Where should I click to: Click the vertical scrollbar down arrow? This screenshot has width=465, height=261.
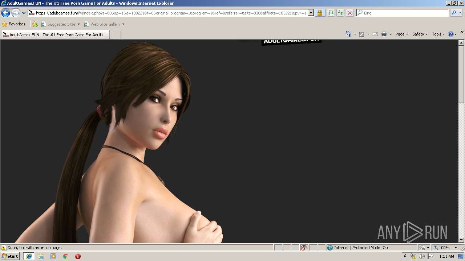(461, 240)
